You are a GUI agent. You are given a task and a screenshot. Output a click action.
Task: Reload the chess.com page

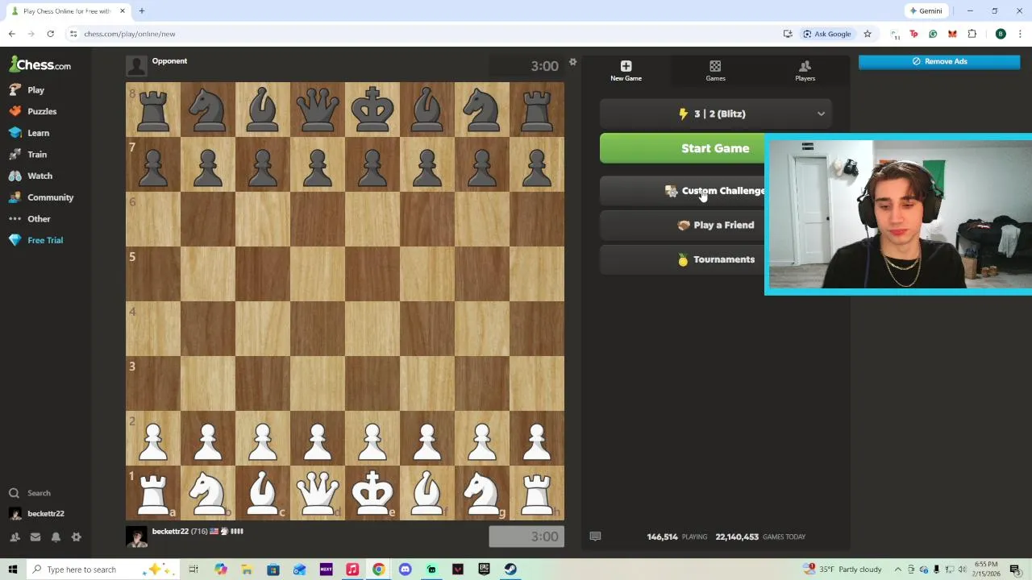tap(50, 34)
